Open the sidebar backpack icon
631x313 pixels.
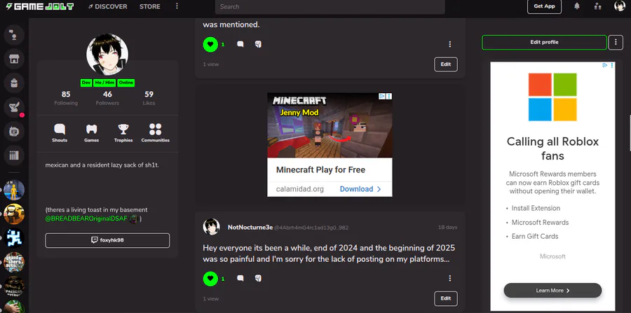click(14, 83)
